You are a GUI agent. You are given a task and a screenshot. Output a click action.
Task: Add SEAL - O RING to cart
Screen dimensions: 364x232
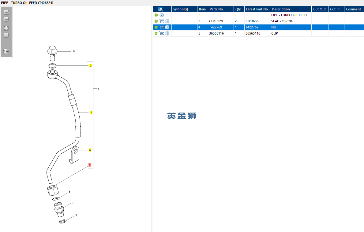[x=162, y=21]
